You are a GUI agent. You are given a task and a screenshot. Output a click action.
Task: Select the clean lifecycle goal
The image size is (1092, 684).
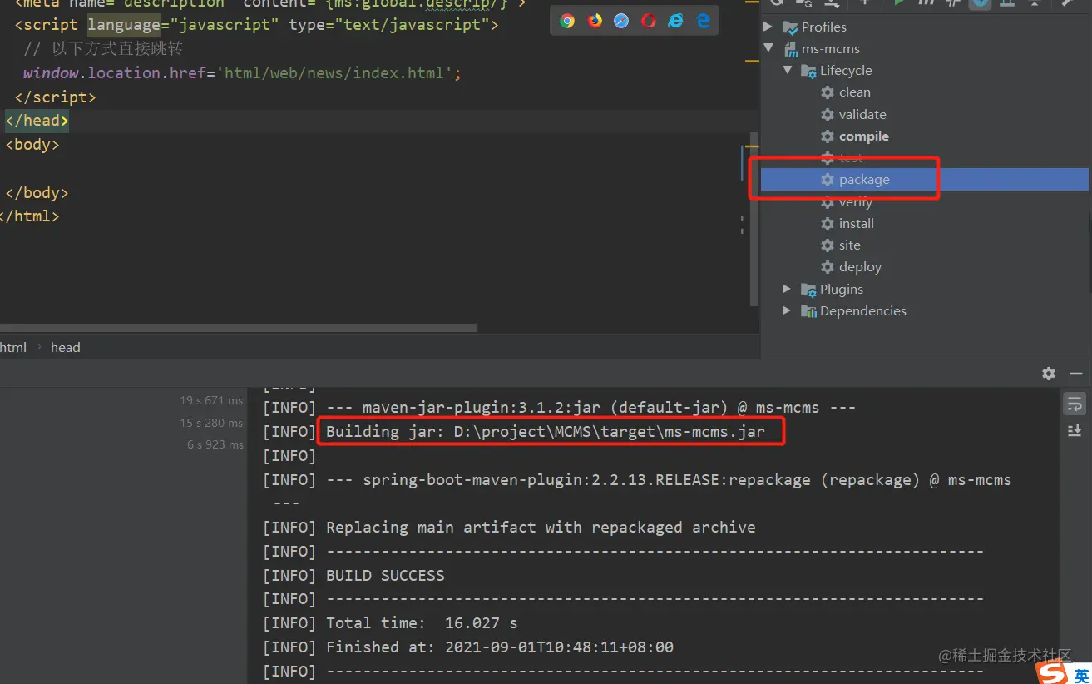pyautogui.click(x=846, y=92)
